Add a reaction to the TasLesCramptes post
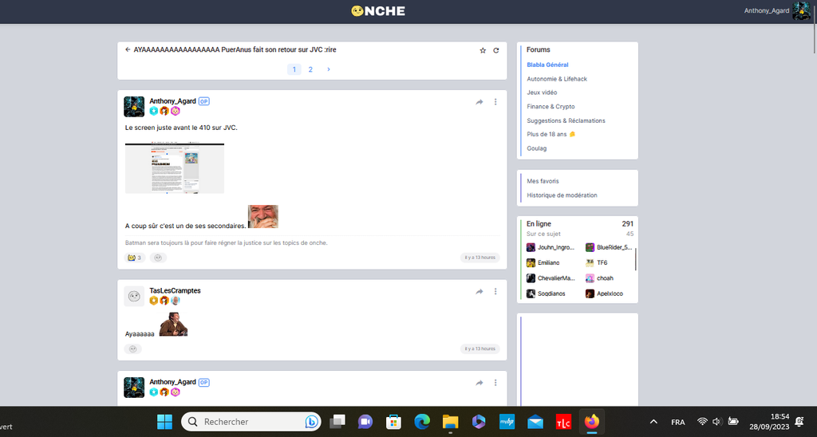The image size is (817, 437). click(x=133, y=348)
